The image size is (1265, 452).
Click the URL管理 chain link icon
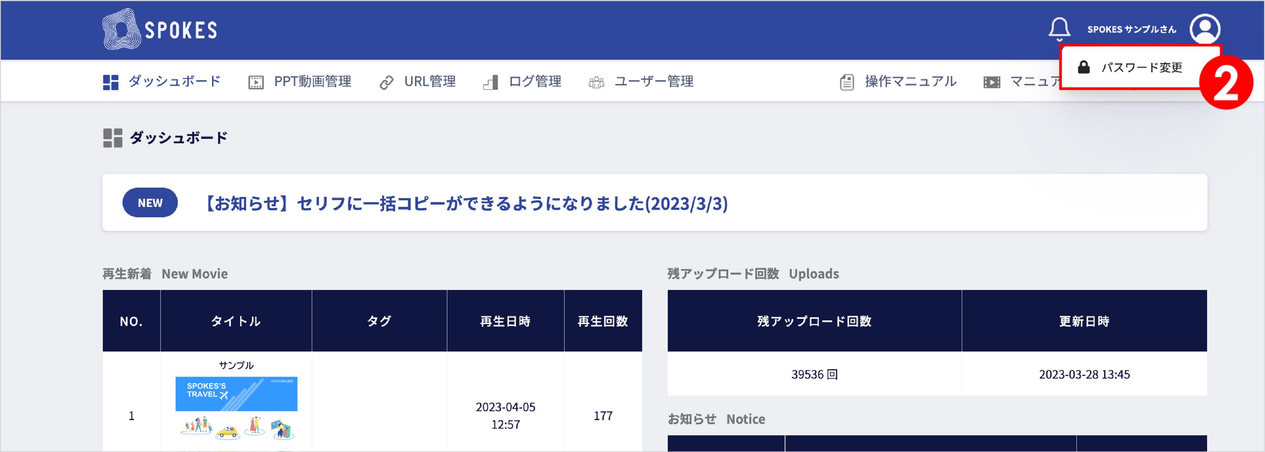coord(386,82)
